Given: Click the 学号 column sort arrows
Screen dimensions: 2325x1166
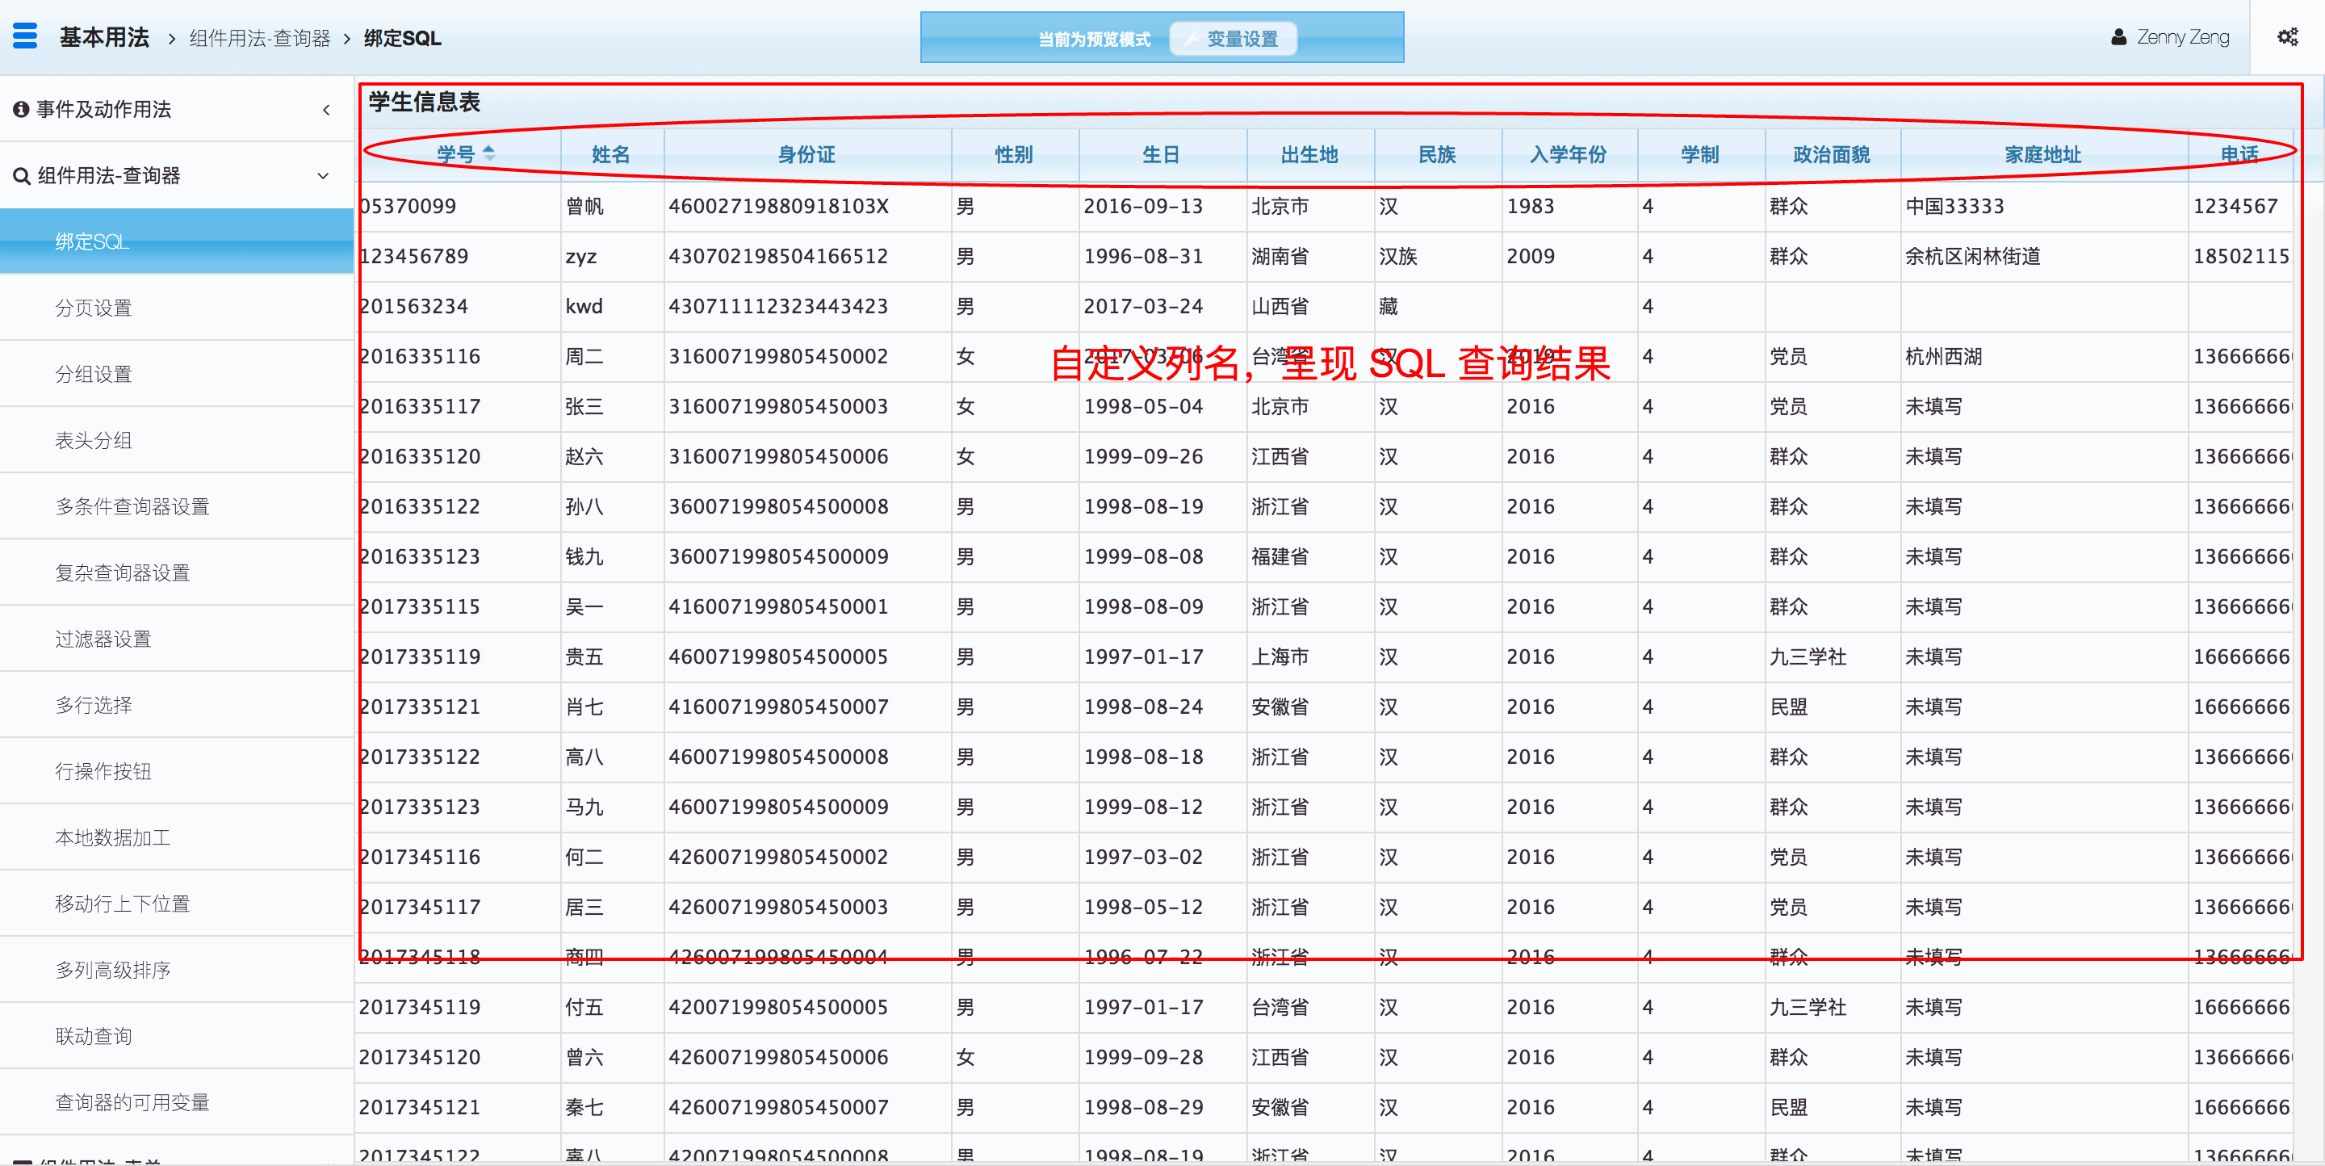Looking at the screenshot, I should point(489,153).
